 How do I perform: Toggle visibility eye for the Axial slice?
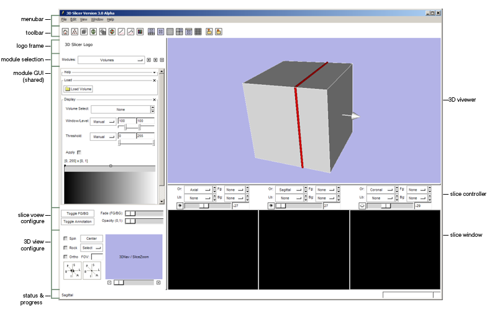180,205
